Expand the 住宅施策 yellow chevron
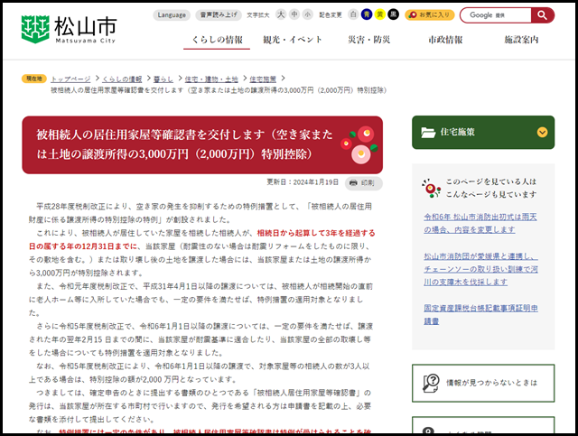This screenshot has height=436, width=578. coord(542,132)
